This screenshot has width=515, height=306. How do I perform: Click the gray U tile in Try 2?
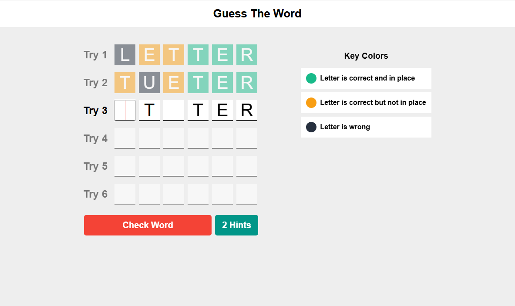pyautogui.click(x=149, y=83)
